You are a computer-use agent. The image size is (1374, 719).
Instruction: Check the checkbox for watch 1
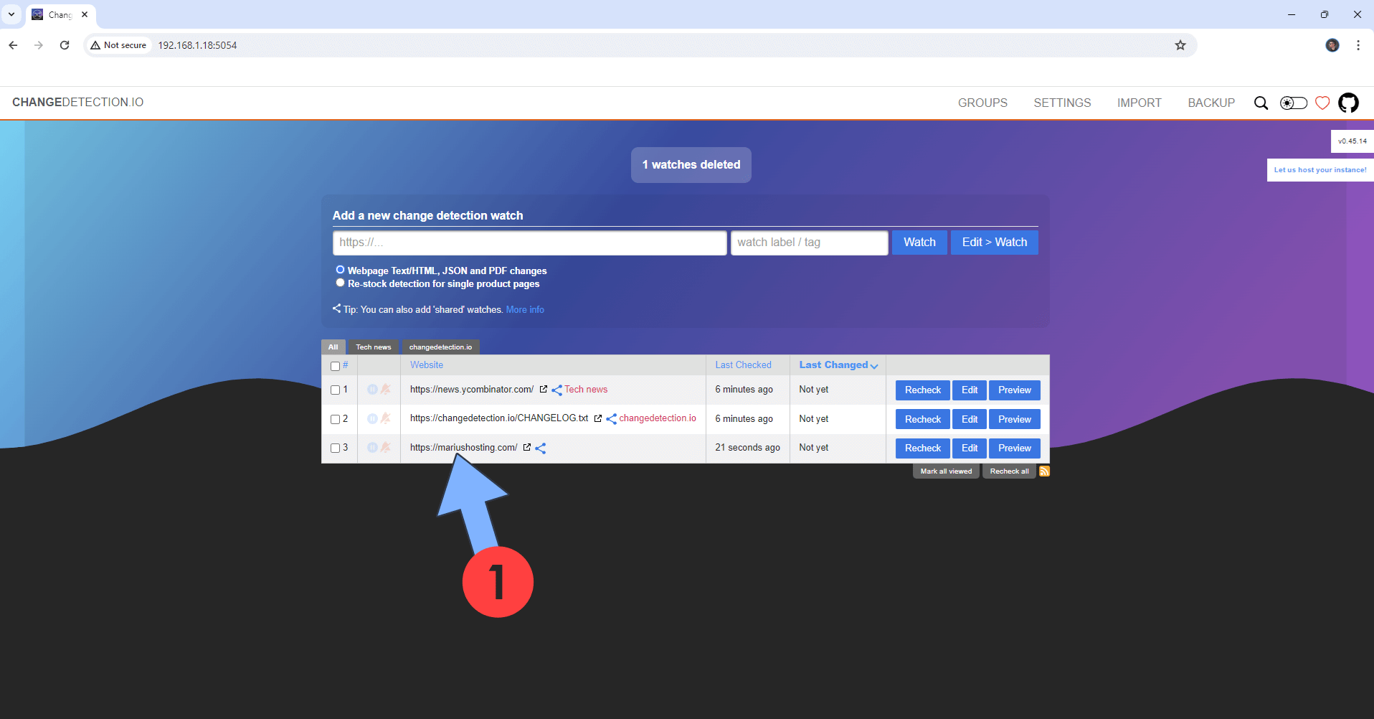(335, 390)
